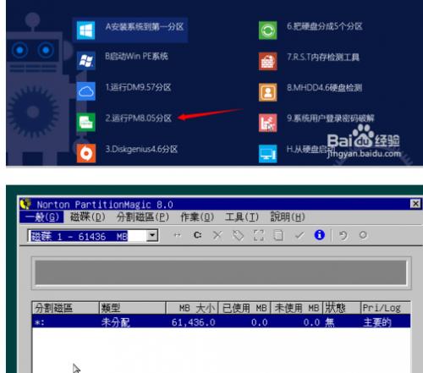The width and height of the screenshot is (423, 373).
Task: Click the copy partition toolbar icon
Action: (278, 235)
